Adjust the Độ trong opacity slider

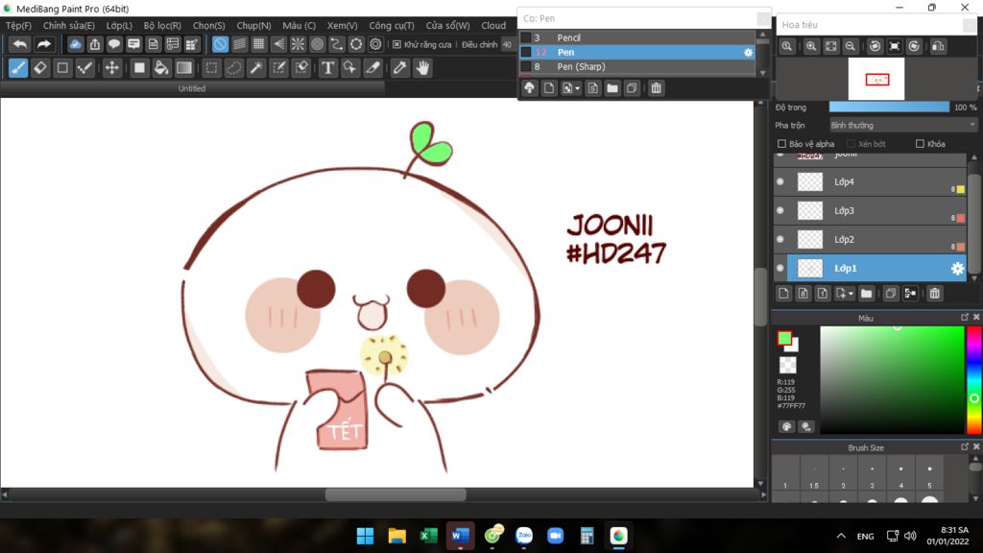(889, 108)
